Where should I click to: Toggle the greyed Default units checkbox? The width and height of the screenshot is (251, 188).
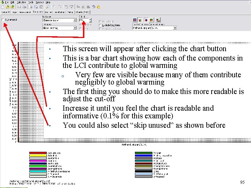point(100,21)
